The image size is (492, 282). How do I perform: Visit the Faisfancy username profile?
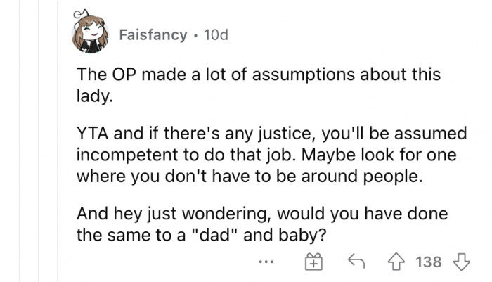pos(153,34)
